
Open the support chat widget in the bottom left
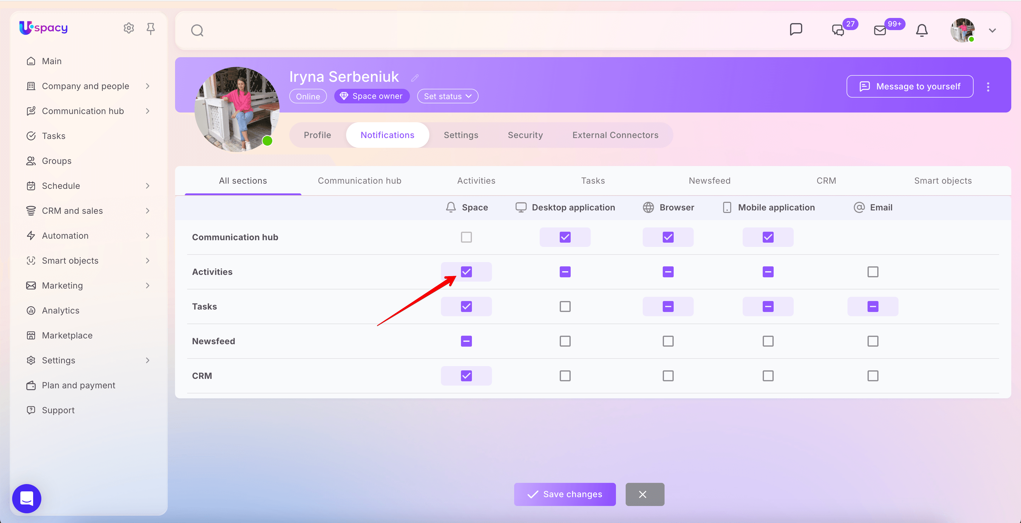26,498
